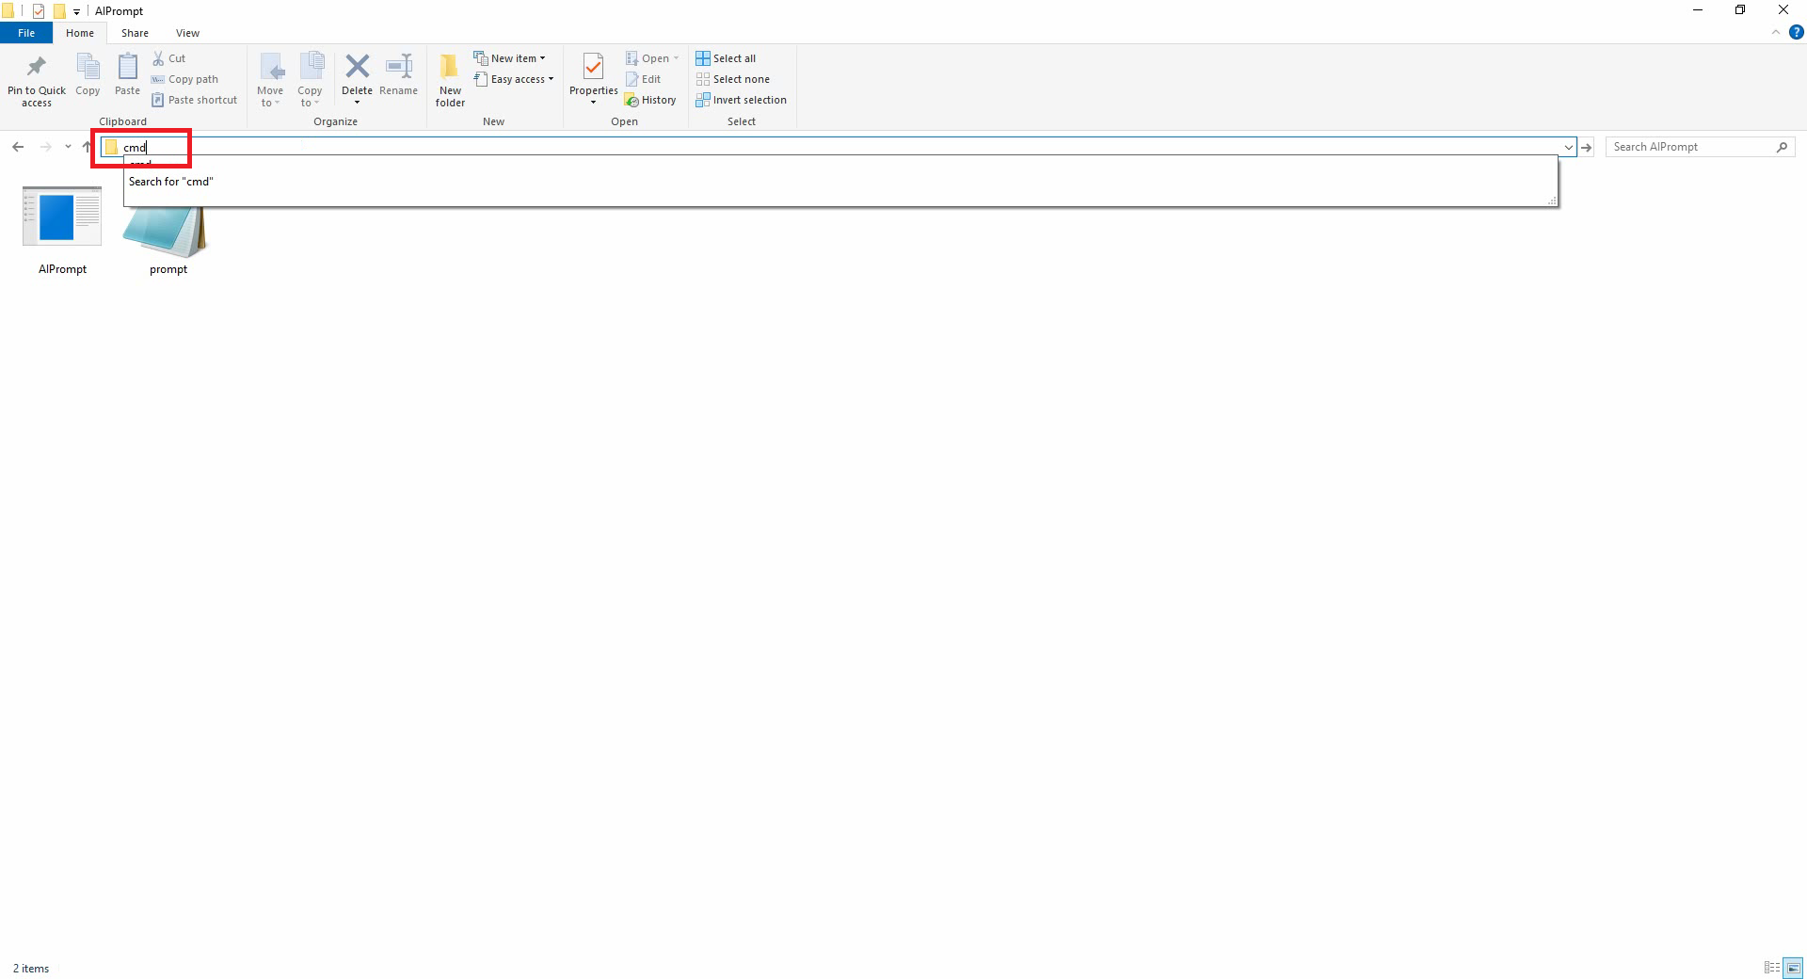
Task: Click Paste shortcut in ribbon
Action: 194,100
